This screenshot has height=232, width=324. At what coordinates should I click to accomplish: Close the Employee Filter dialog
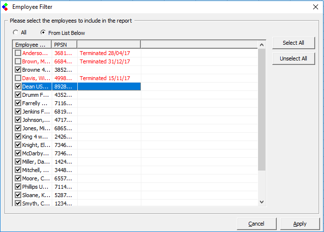click(315, 7)
